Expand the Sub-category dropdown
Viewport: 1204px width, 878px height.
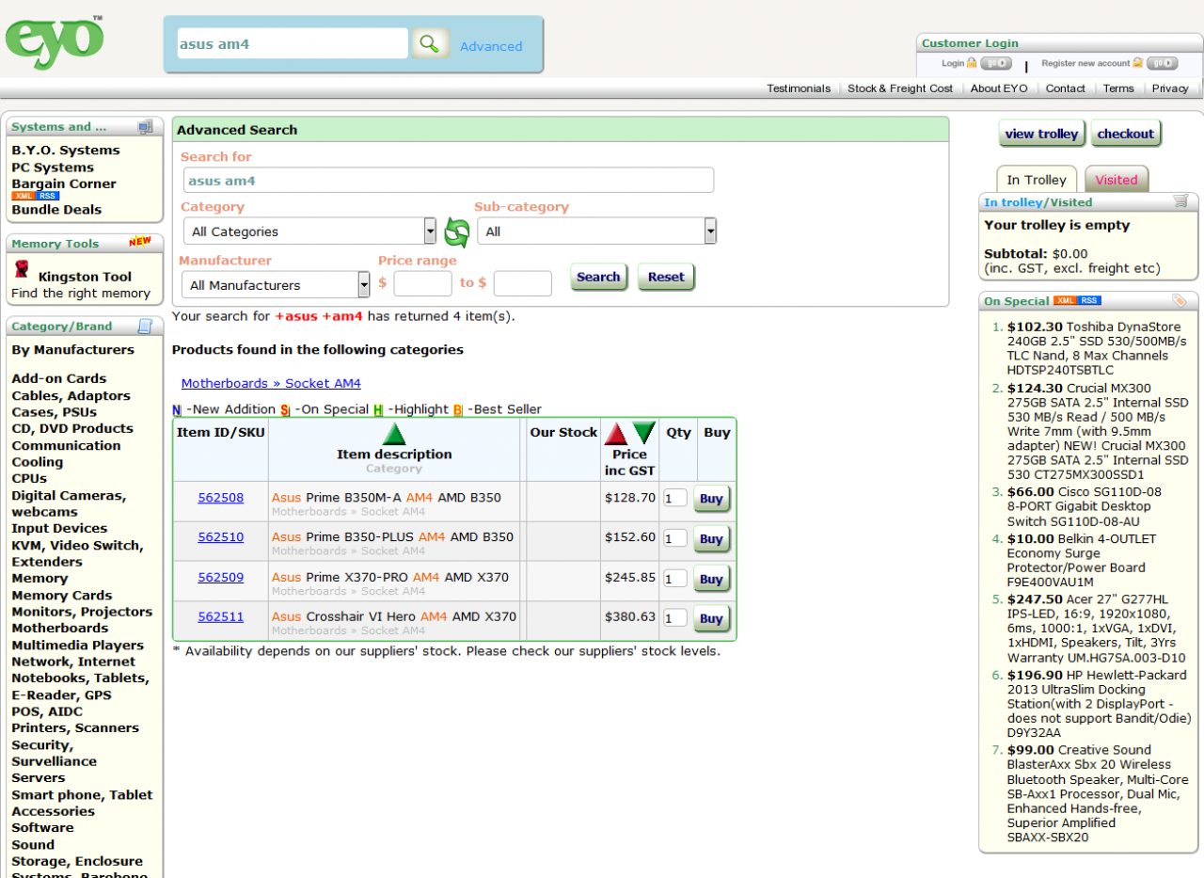(597, 231)
